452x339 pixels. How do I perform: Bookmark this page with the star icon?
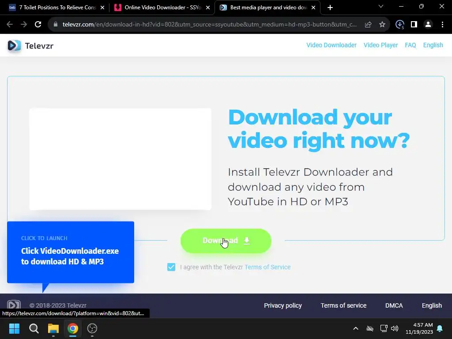click(382, 25)
